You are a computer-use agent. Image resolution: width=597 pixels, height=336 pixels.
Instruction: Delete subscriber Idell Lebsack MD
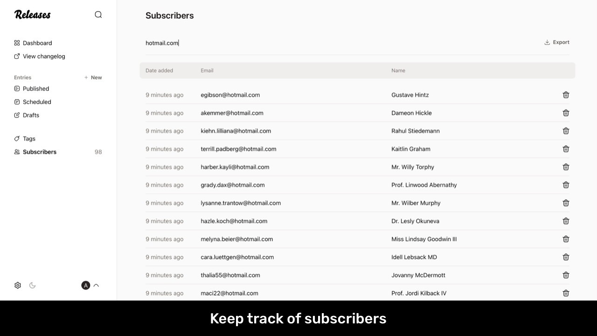pyautogui.click(x=566, y=257)
